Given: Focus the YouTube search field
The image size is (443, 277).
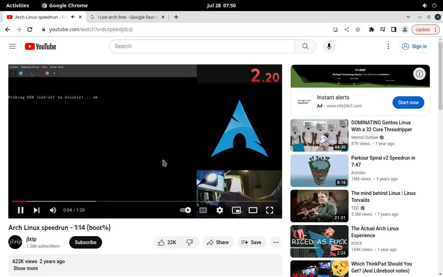Looking at the screenshot, I should point(202,46).
